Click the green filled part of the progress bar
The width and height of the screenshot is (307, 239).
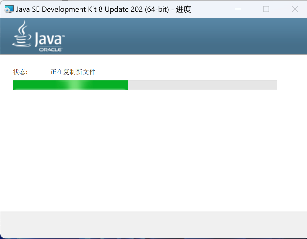click(x=37, y=85)
